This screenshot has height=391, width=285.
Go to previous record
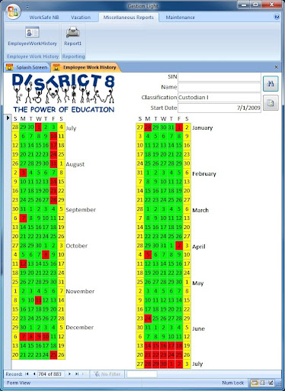pyautogui.click(x=34, y=374)
